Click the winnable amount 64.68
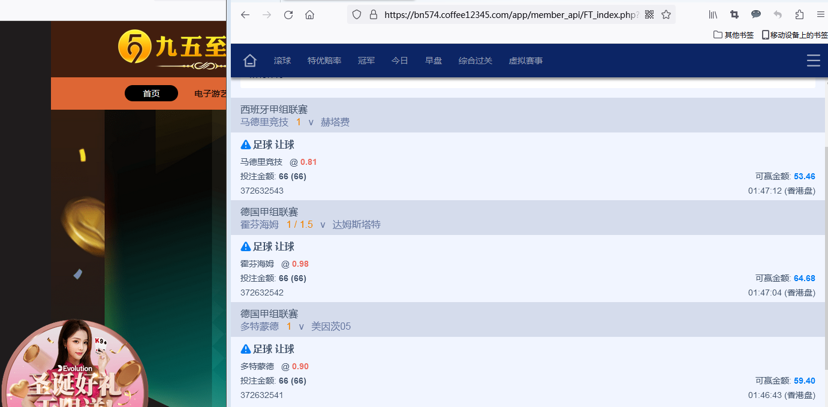This screenshot has height=407, width=828. 805,278
